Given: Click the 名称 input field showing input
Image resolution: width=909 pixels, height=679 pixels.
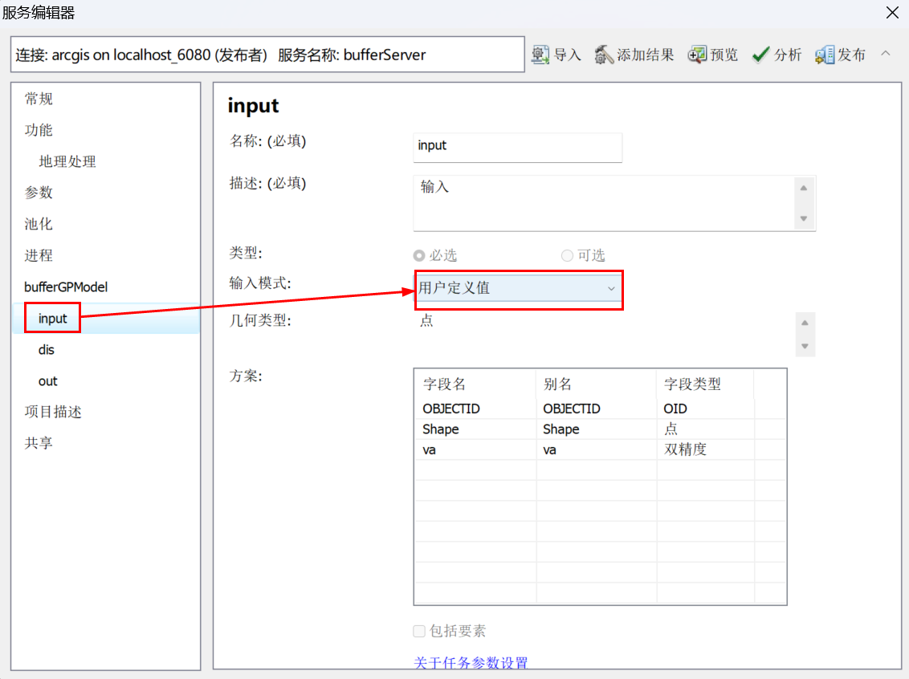Looking at the screenshot, I should pyautogui.click(x=517, y=148).
